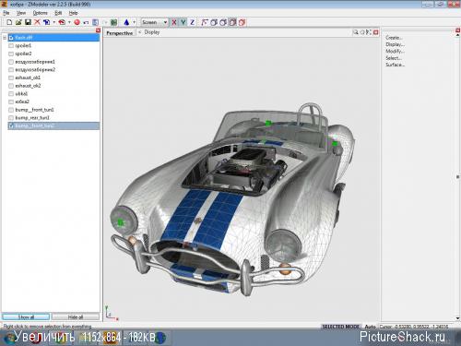The image size is (461, 346).
Task: Open the Options menu
Action: tap(41, 13)
